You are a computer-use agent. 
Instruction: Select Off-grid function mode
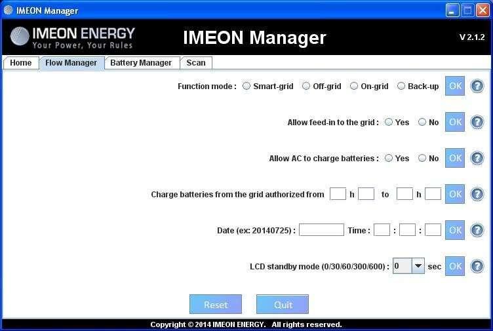306,86
